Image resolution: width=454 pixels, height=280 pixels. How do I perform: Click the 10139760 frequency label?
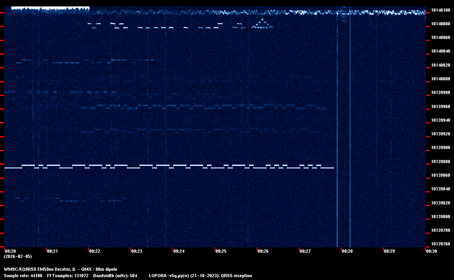coord(440,244)
